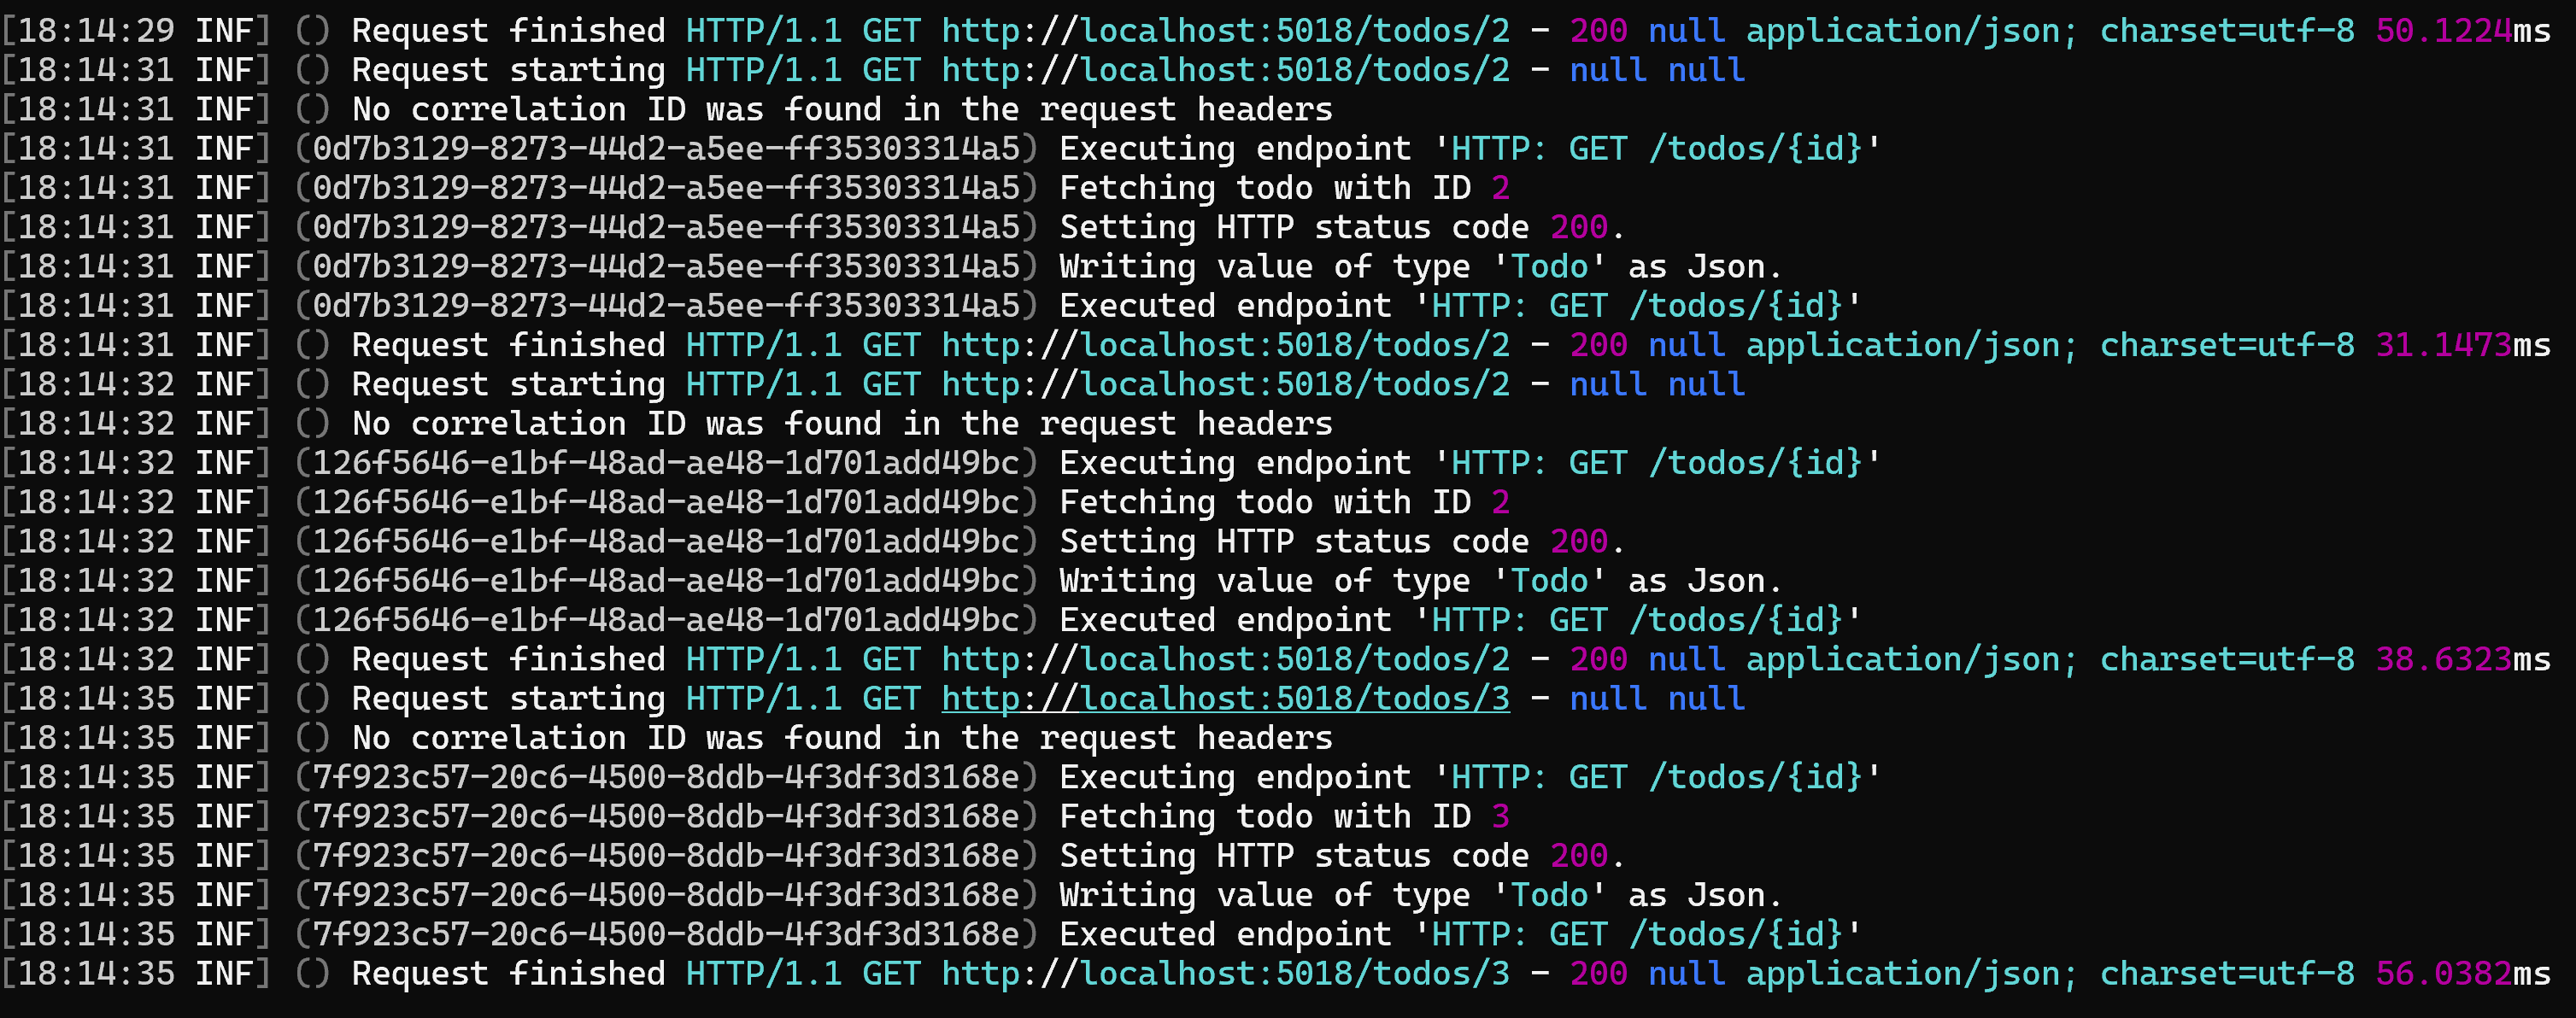Click the localhost todos/3 URL in the last line
This screenshot has height=1018, width=2576.
click(x=1225, y=973)
